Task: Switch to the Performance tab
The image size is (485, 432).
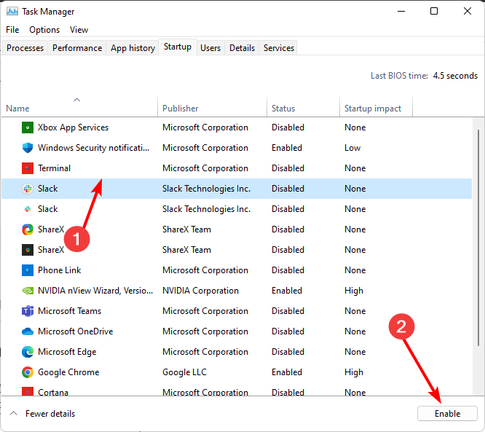Action: [x=77, y=48]
